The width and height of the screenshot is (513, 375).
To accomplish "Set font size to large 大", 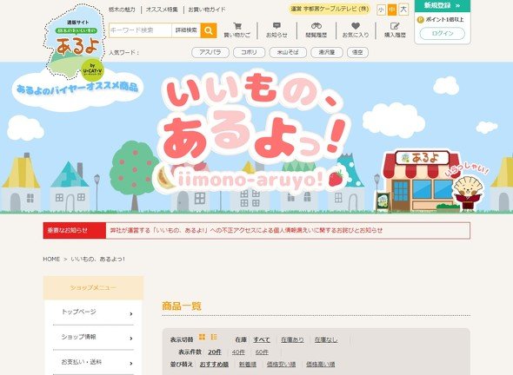I will tap(403, 10).
